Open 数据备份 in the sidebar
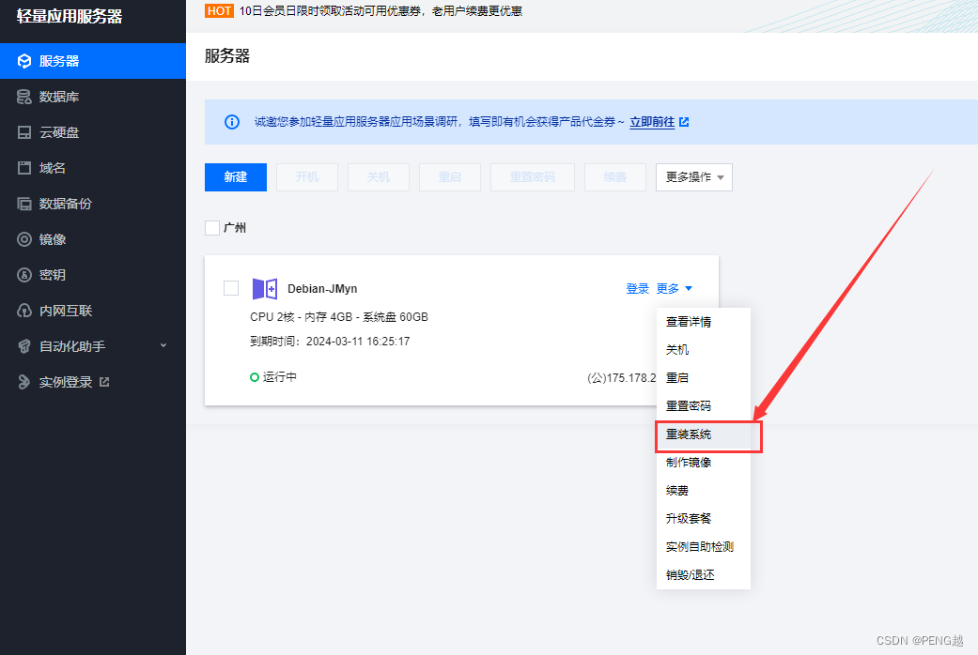 93,204
